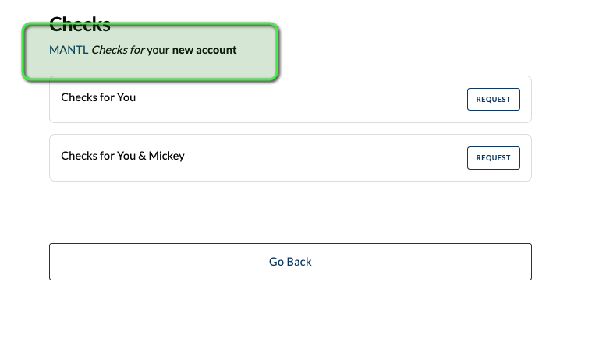Image resolution: width=599 pixels, height=342 pixels.
Task: Click the word 'Checks' in second card label
Action: (78, 156)
